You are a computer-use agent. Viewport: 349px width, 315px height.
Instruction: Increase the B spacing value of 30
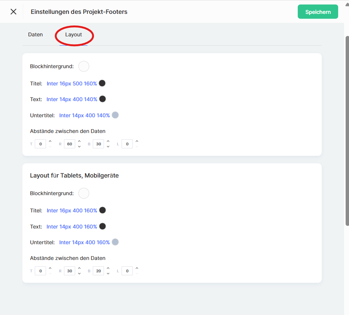108,141
